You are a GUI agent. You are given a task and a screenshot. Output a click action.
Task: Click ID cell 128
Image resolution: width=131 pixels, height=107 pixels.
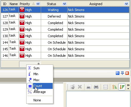pyautogui.click(x=5, y=23)
